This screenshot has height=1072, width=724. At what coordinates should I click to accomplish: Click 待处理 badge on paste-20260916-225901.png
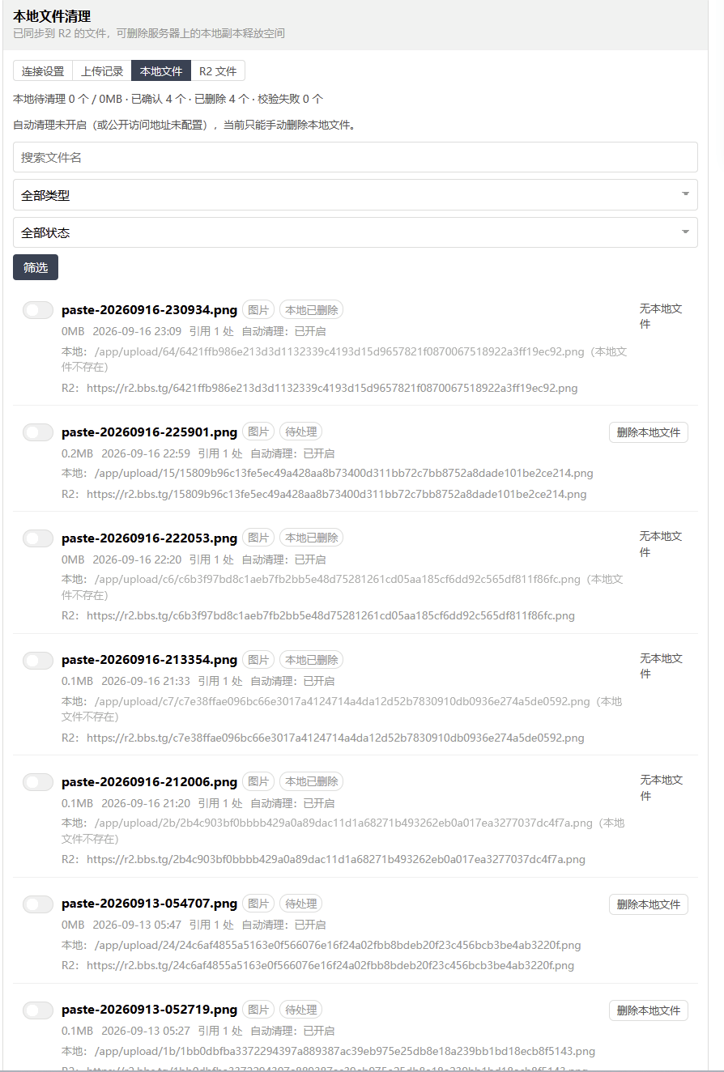[x=300, y=432]
